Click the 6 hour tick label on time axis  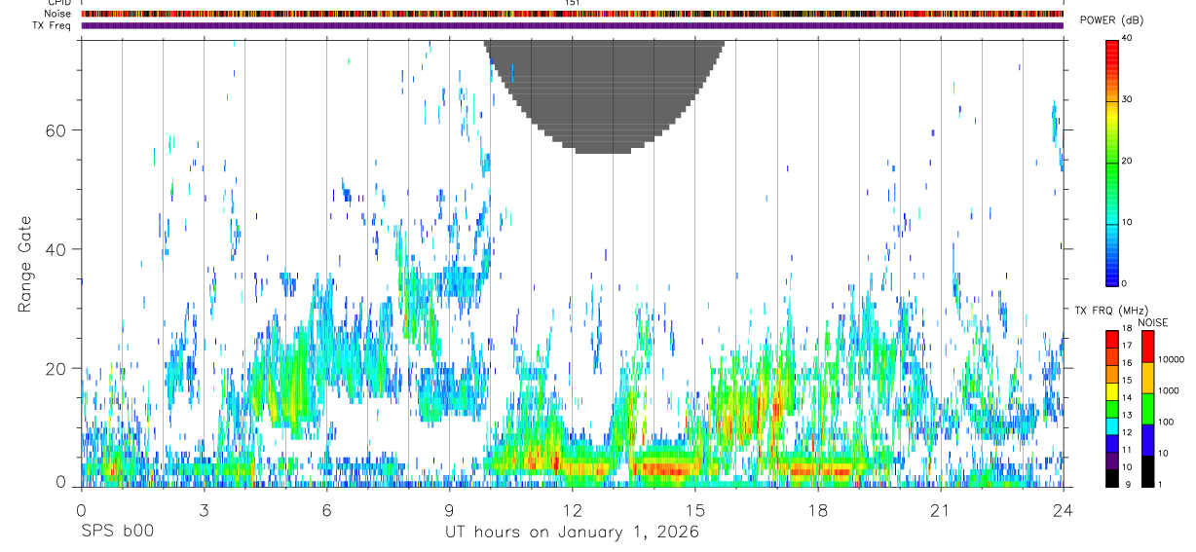tap(326, 509)
